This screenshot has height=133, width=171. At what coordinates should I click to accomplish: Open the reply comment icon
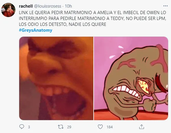[x=22, y=127]
